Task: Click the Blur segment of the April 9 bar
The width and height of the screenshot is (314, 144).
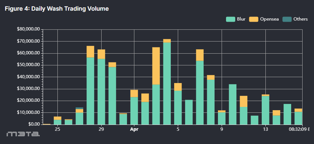Action: (x=222, y=118)
